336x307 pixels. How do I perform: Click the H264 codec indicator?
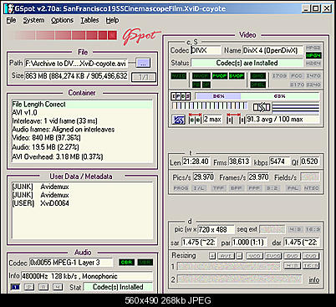(x=313, y=64)
